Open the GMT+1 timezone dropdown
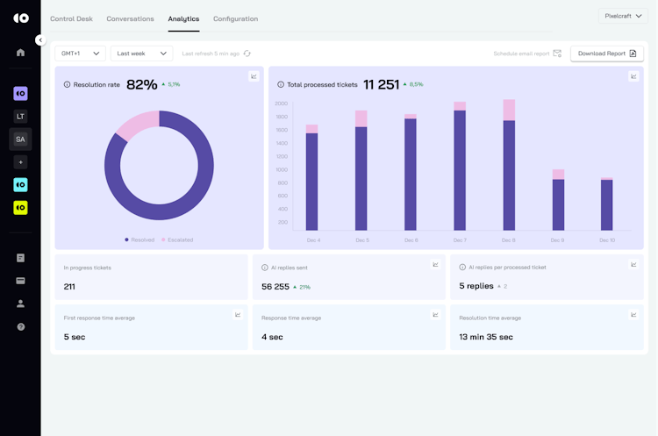 (80, 54)
